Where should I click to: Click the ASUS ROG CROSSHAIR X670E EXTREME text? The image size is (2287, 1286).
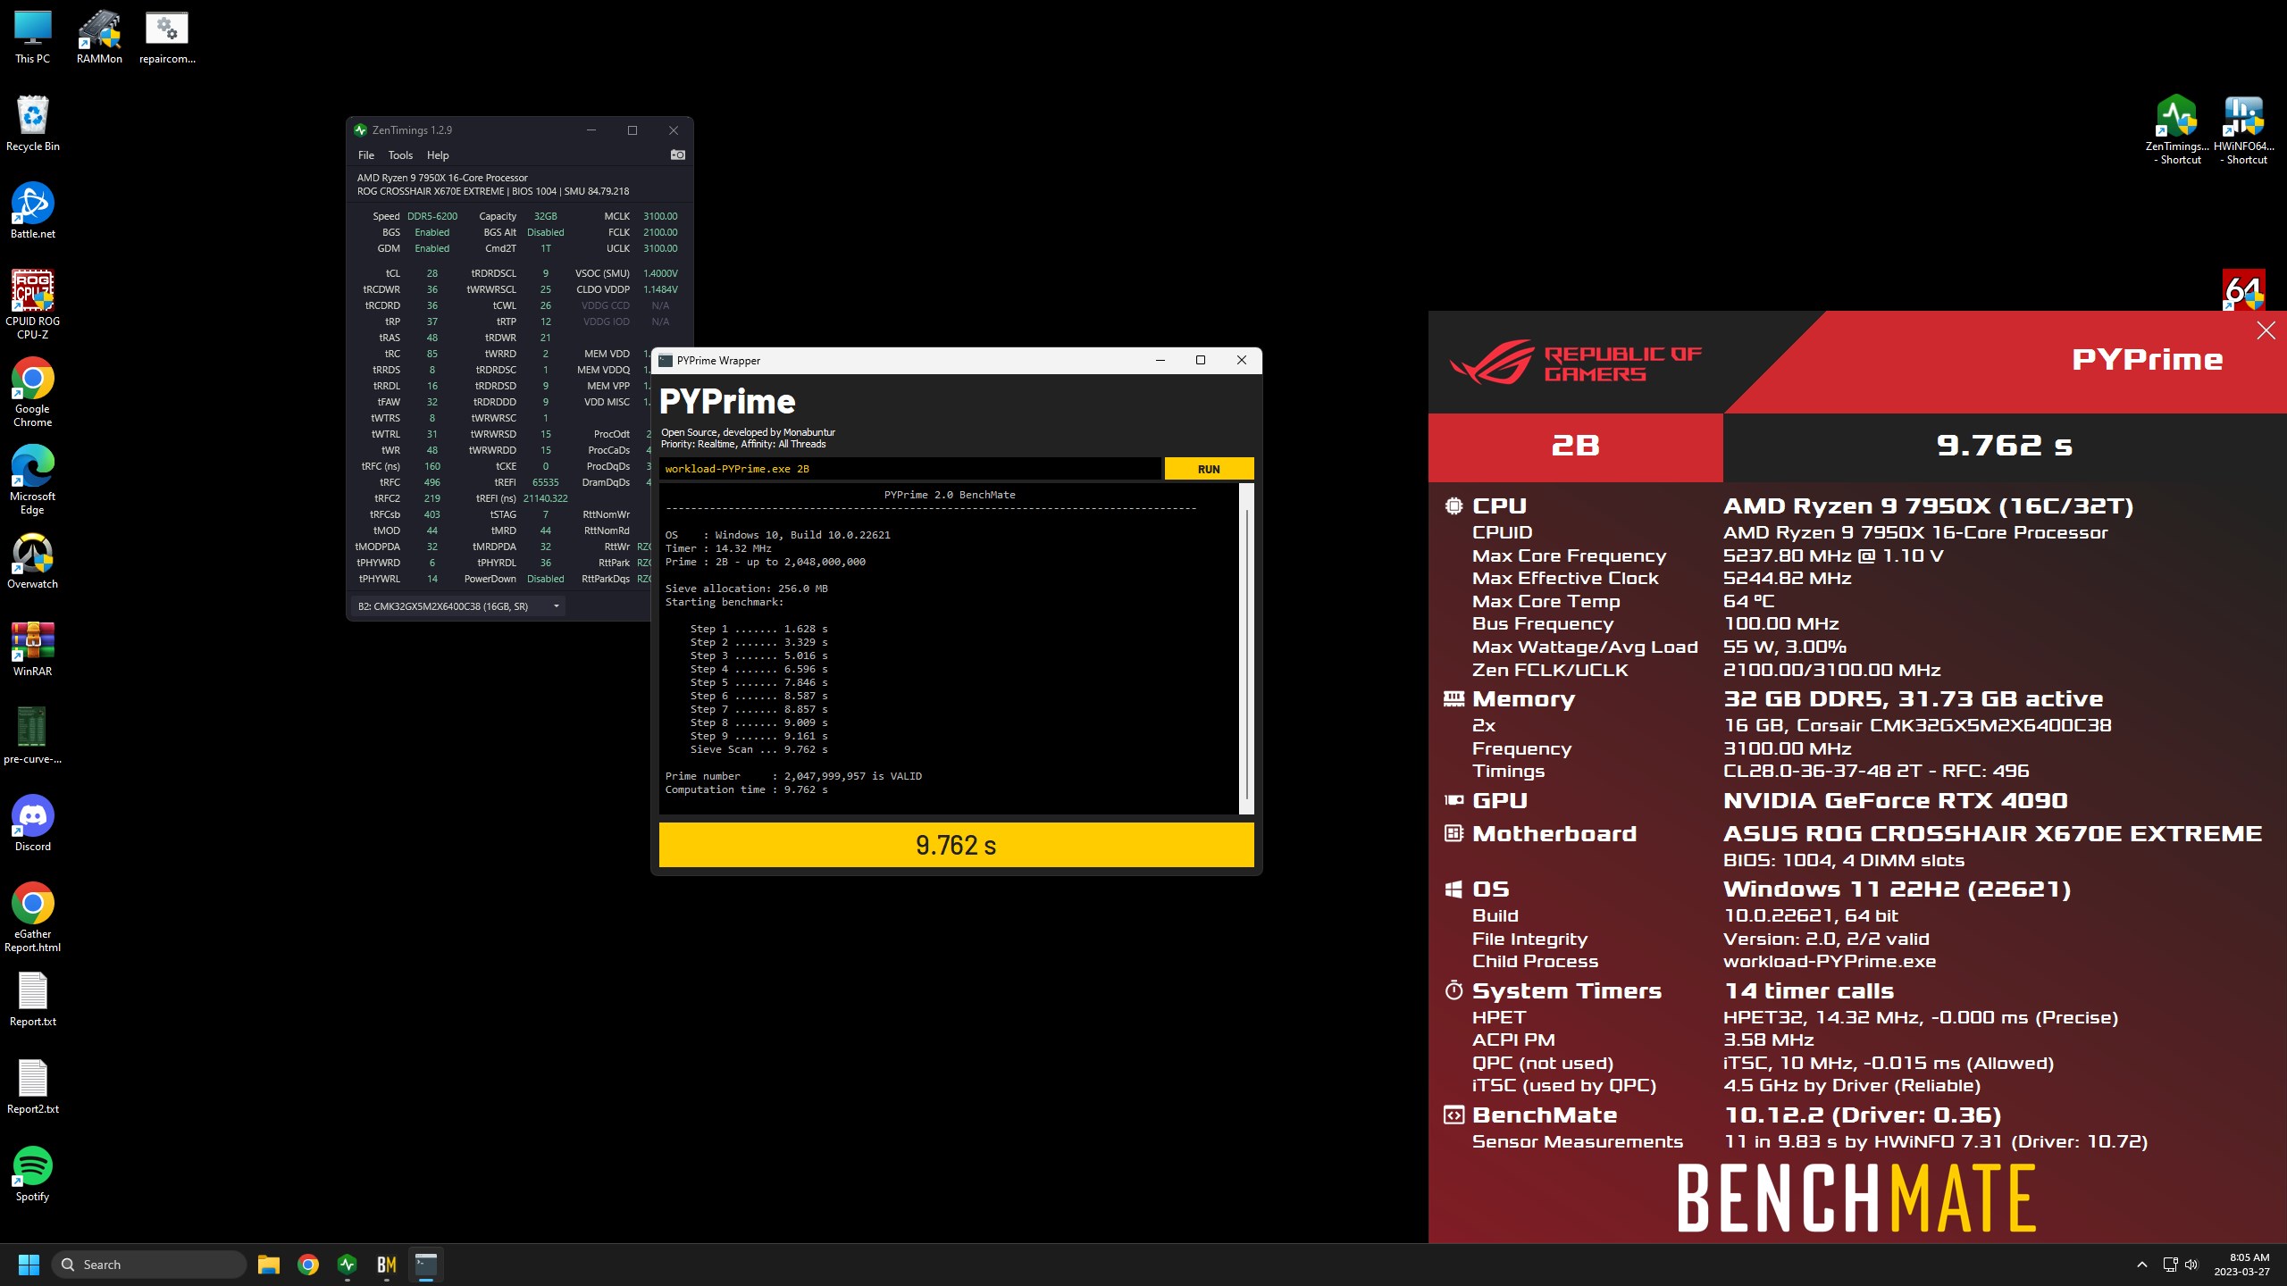[x=1992, y=834]
